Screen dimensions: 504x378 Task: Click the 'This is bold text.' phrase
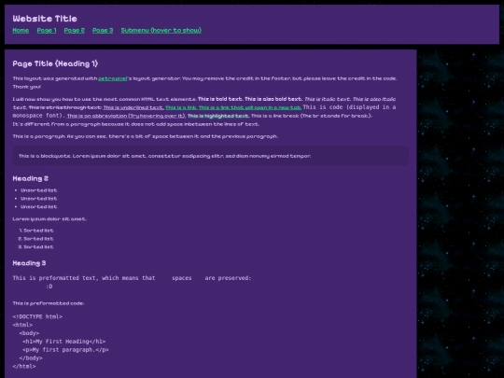[x=220, y=99]
